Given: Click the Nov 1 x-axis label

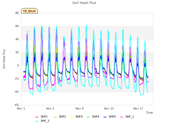Looking at the screenshot, I should point(21,108).
